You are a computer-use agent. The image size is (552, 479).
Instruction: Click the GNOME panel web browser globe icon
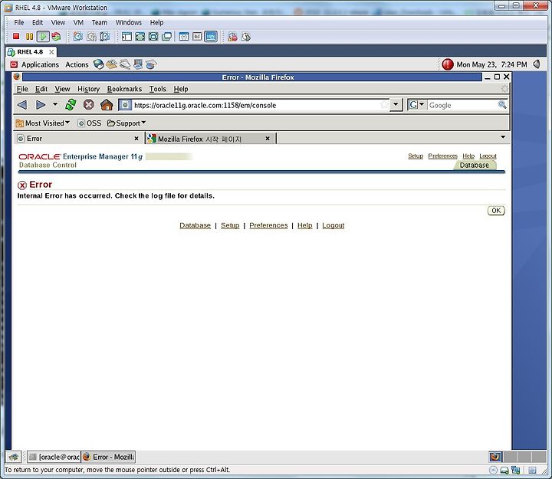[x=98, y=64]
